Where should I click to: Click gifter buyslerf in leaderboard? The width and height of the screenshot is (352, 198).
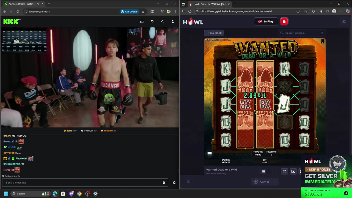pyautogui.click(x=109, y=131)
